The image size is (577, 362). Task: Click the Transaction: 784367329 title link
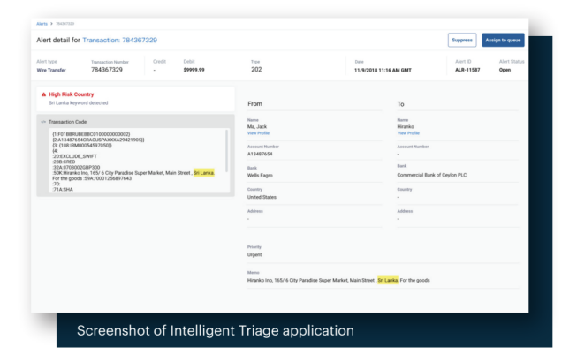coord(120,41)
